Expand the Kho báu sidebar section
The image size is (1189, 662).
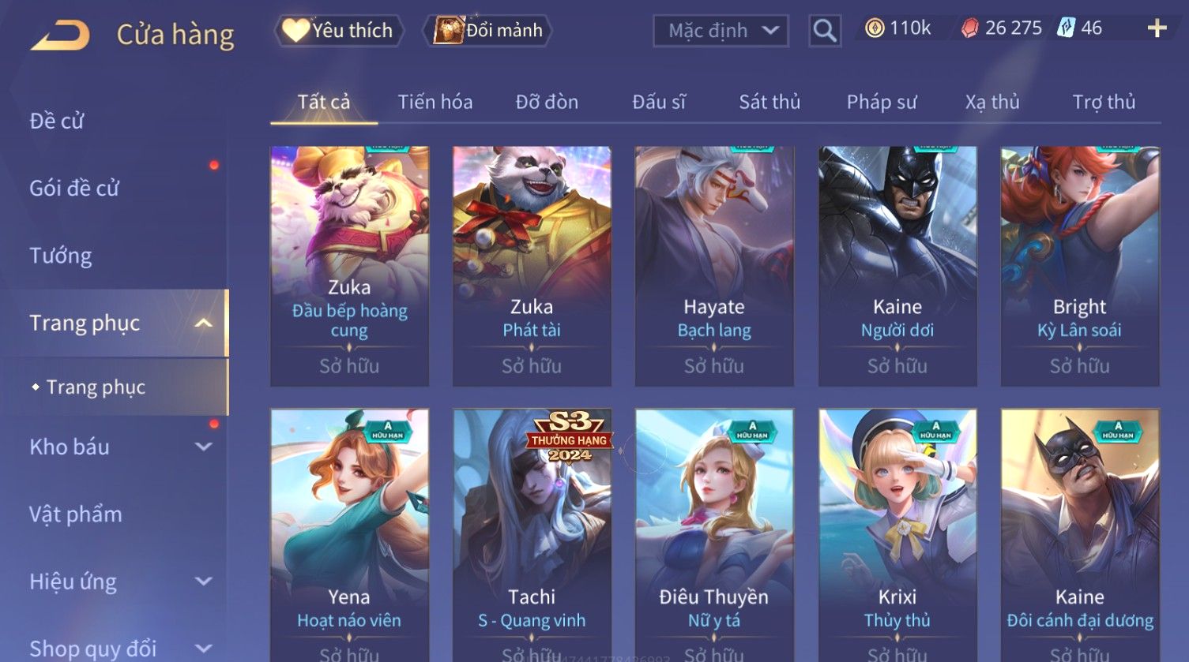click(203, 447)
